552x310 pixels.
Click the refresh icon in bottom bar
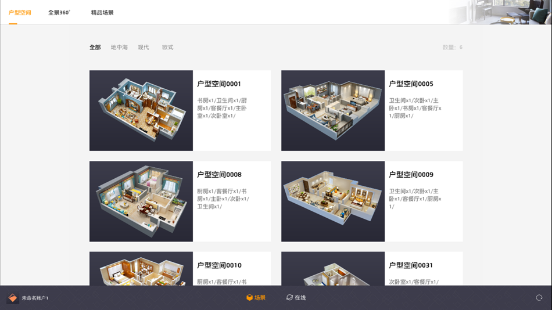click(x=539, y=298)
